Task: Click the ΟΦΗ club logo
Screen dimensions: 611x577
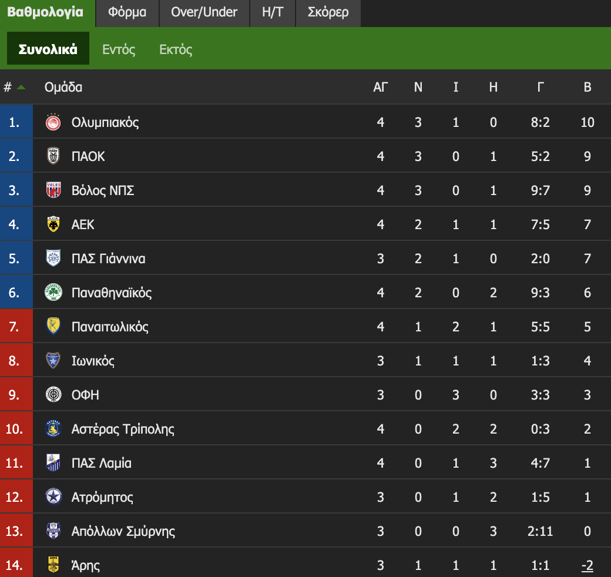Action: click(x=53, y=395)
